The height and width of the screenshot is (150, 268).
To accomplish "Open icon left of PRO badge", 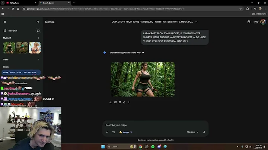I will [249, 22].
